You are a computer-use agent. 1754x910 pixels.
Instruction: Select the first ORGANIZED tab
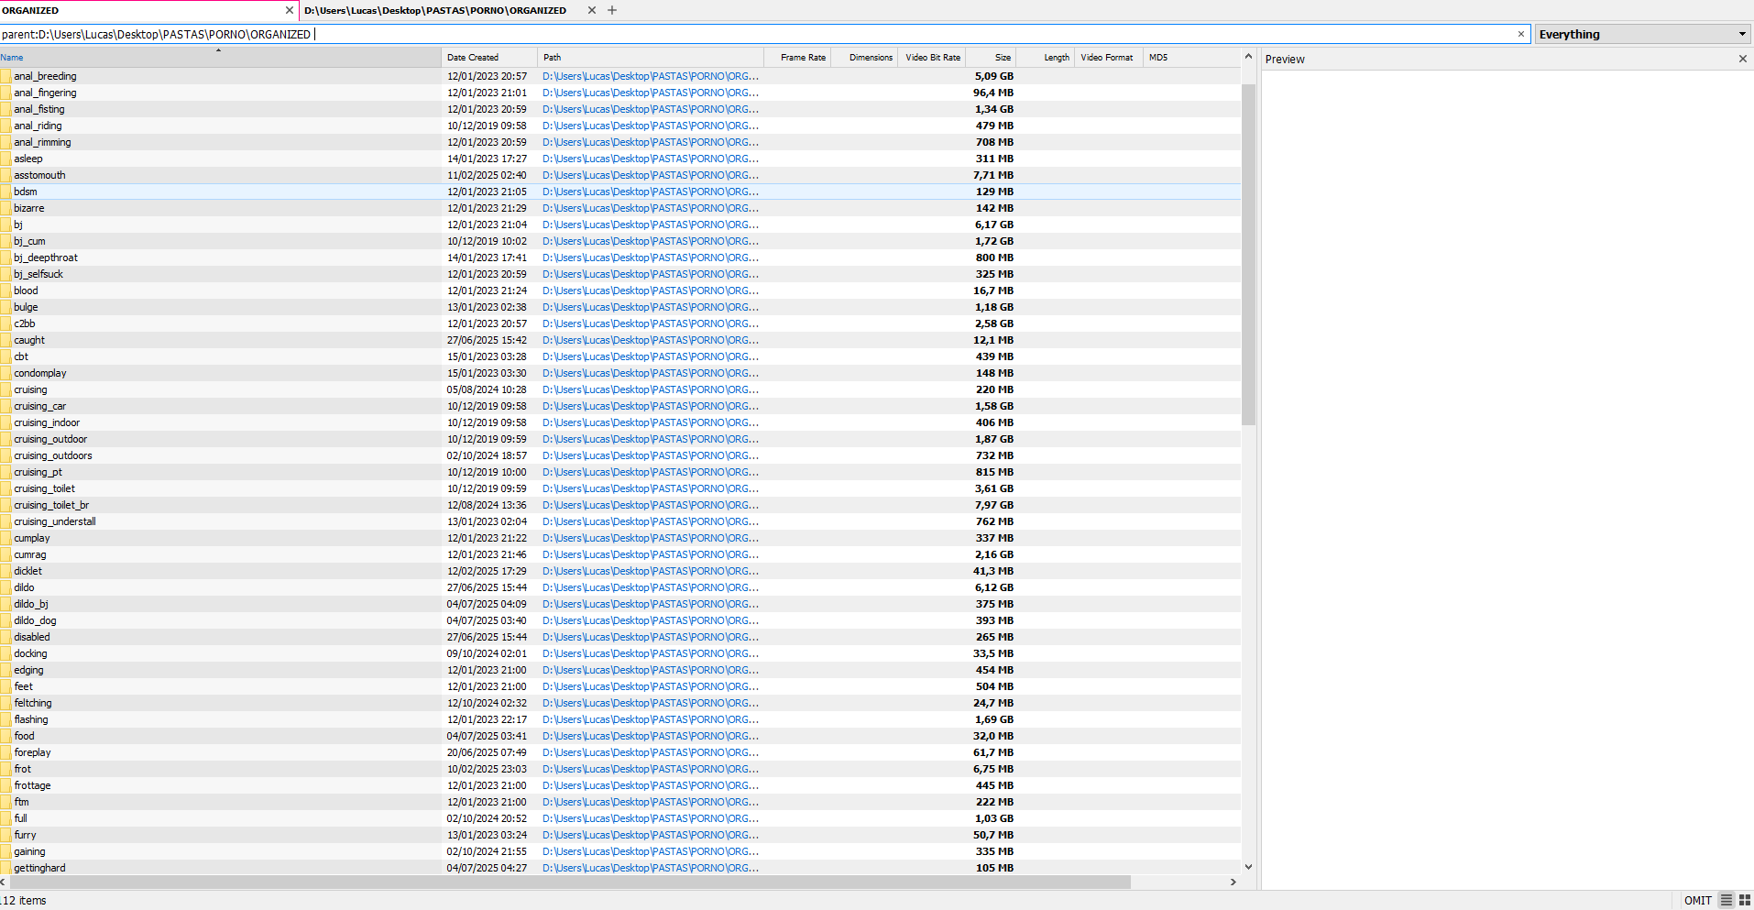click(137, 10)
